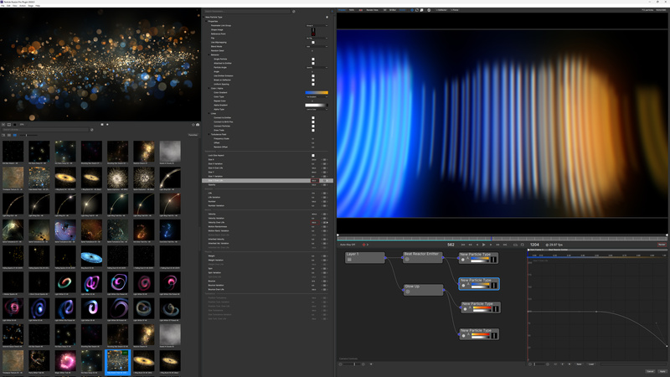Open graph icon for Velocity Over Life

click(x=324, y=222)
